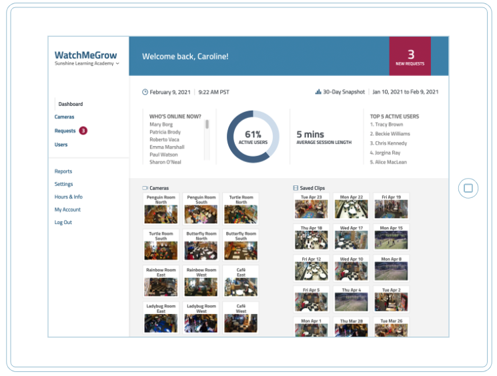Tap the tablet home button
This screenshot has width=497, height=376.
pyautogui.click(x=468, y=189)
